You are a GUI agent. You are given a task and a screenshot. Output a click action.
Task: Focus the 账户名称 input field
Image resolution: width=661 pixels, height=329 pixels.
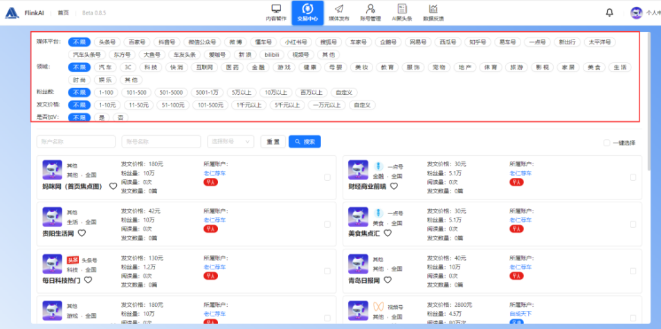76,142
